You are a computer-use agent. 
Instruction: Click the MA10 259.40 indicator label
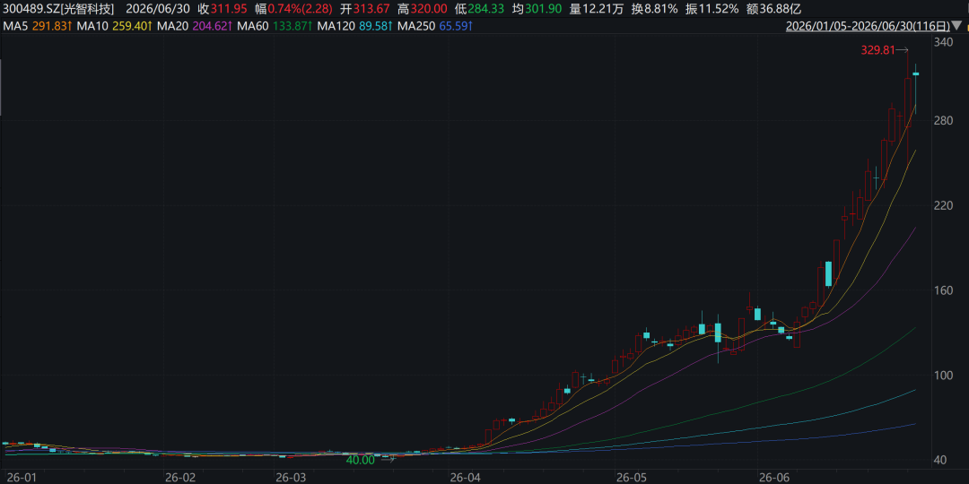(x=112, y=26)
